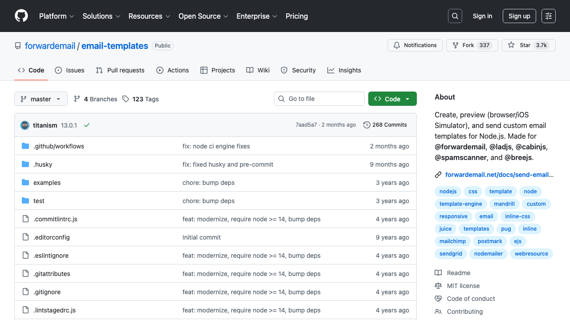570x320 pixels.
Task: Click the Notifications bell icon
Action: (x=396, y=45)
